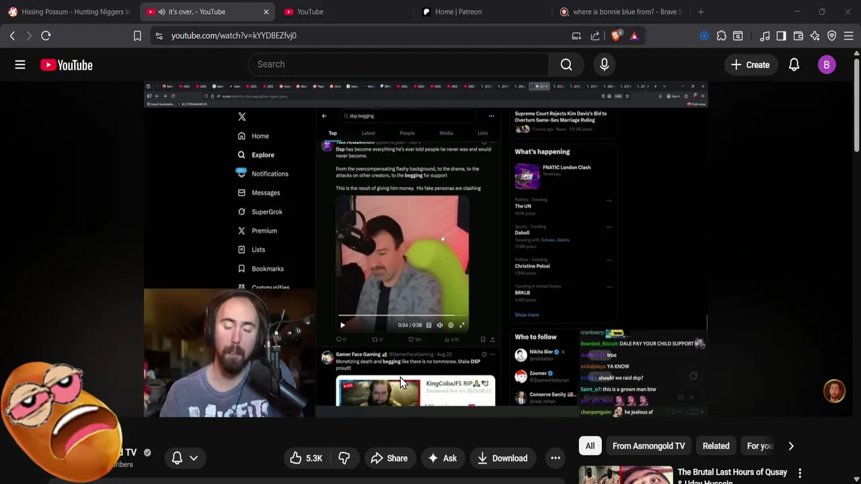Open YouTube notifications bell in header
The image size is (861, 484).
click(794, 65)
